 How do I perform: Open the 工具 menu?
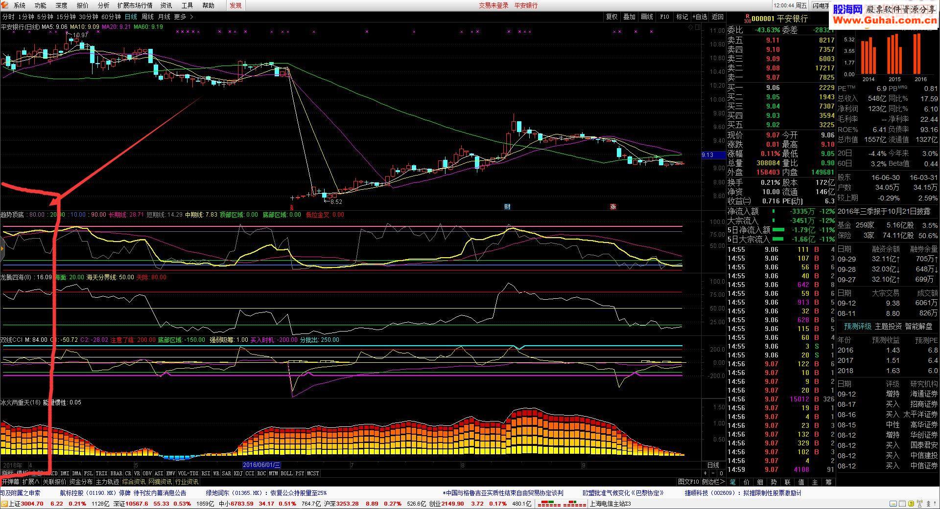187,5
